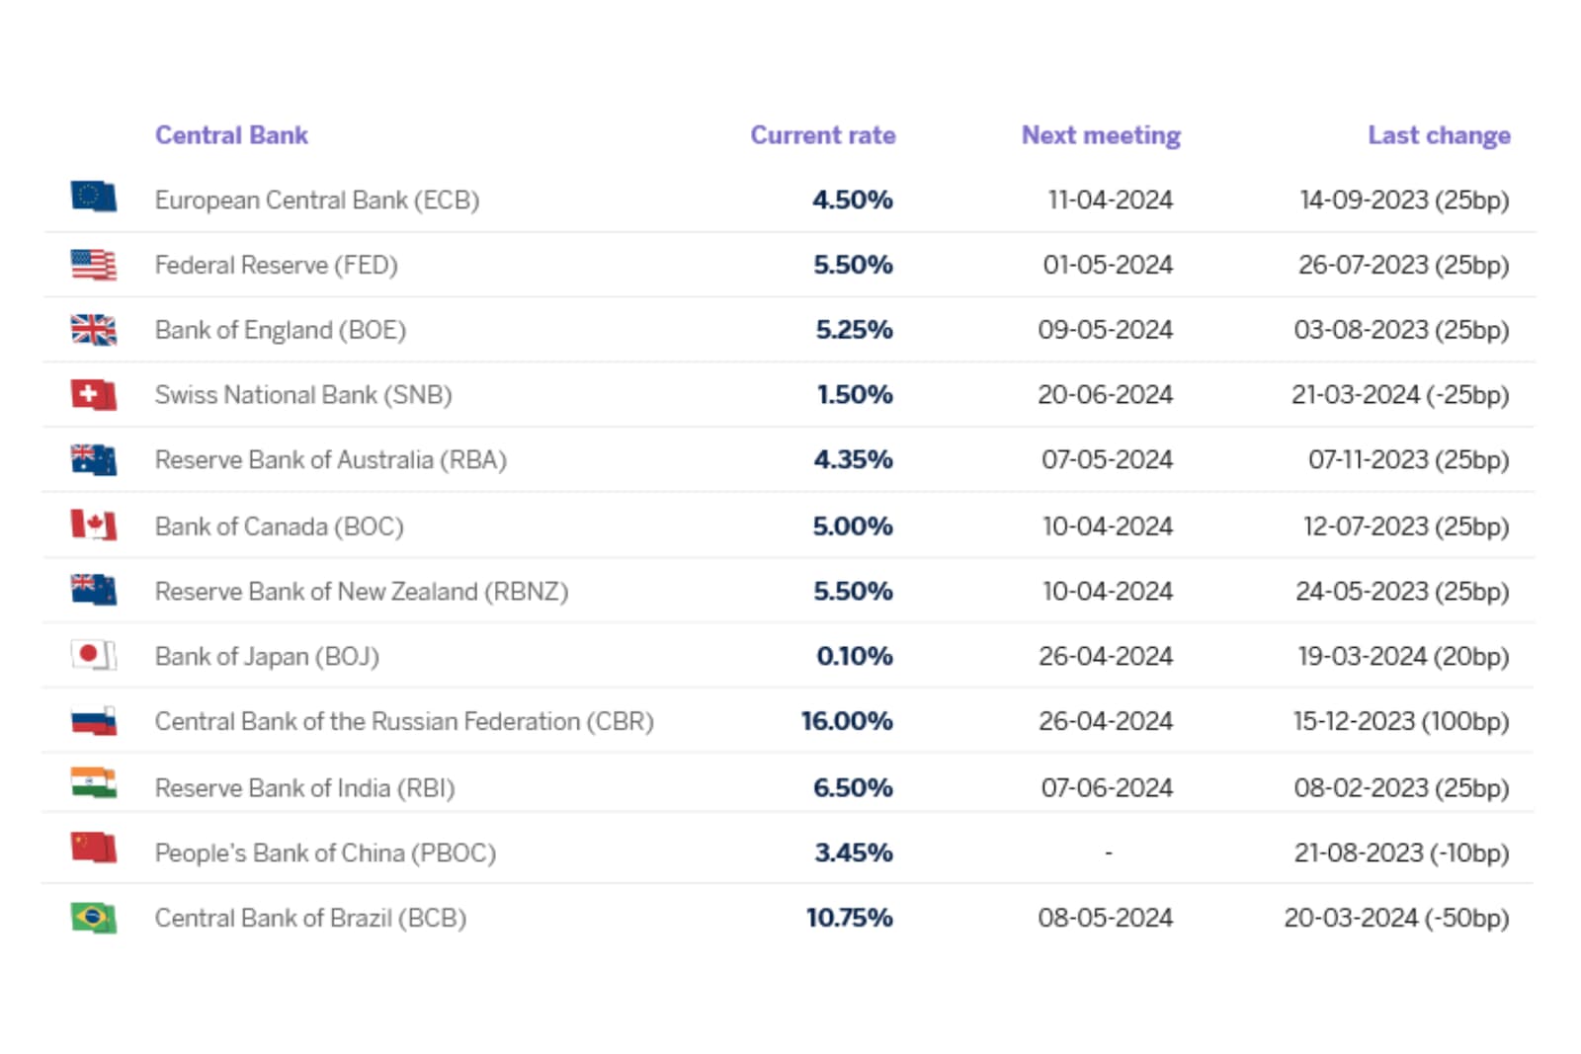Screen dimensions: 1581x1054
Task: Click the Central Bank column header
Action: 231,135
